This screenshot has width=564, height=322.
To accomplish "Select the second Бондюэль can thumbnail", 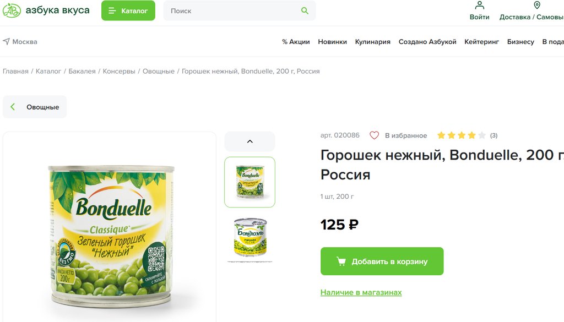I will (250, 237).
